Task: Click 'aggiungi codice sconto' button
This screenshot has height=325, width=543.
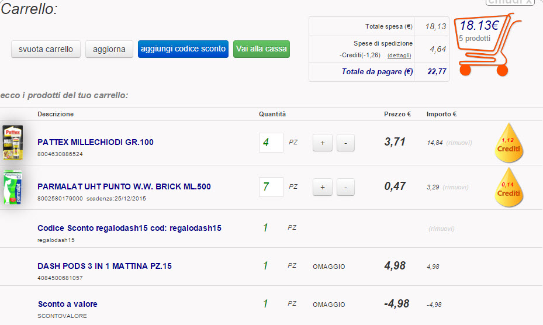Action: click(x=183, y=49)
